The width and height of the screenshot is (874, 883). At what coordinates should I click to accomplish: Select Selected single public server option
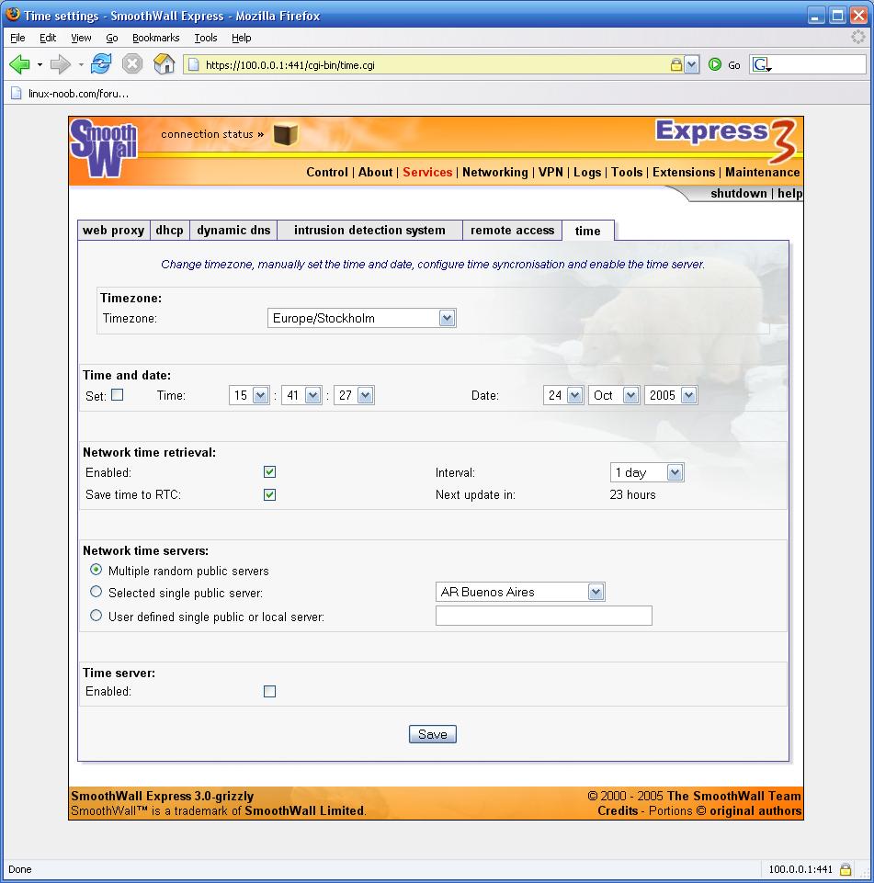pos(96,592)
